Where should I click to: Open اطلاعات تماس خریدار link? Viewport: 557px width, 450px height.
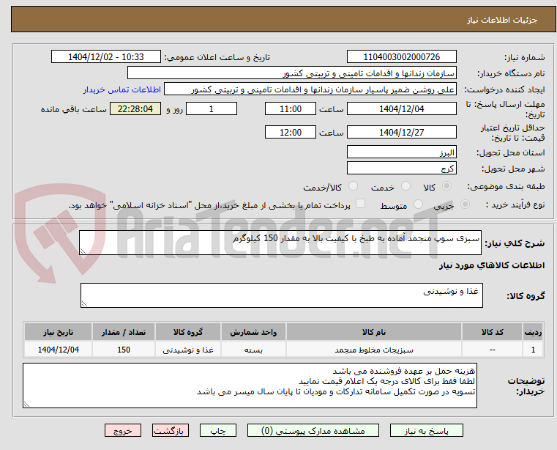[122, 89]
